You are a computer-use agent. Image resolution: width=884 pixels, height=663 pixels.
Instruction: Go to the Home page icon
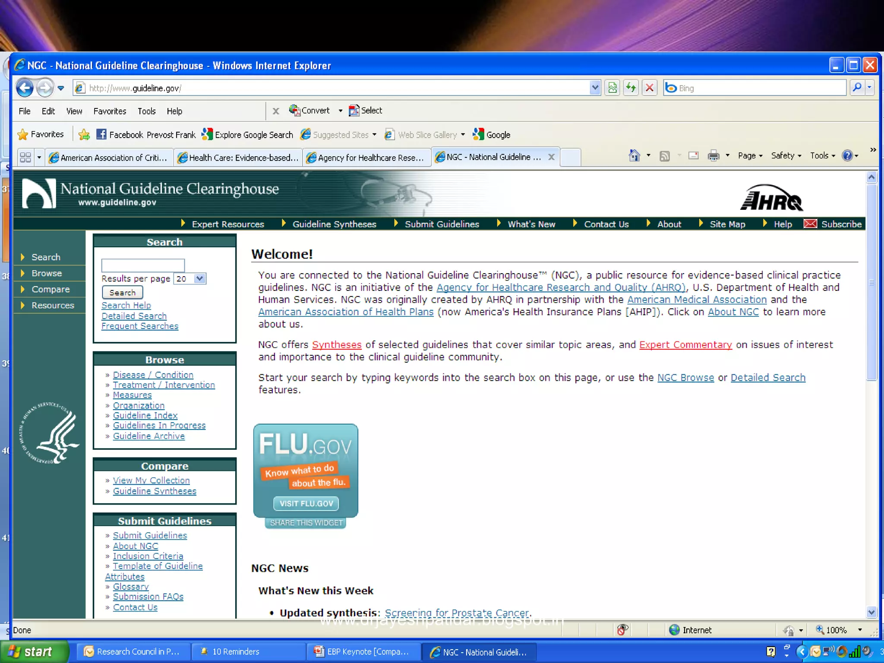(634, 155)
